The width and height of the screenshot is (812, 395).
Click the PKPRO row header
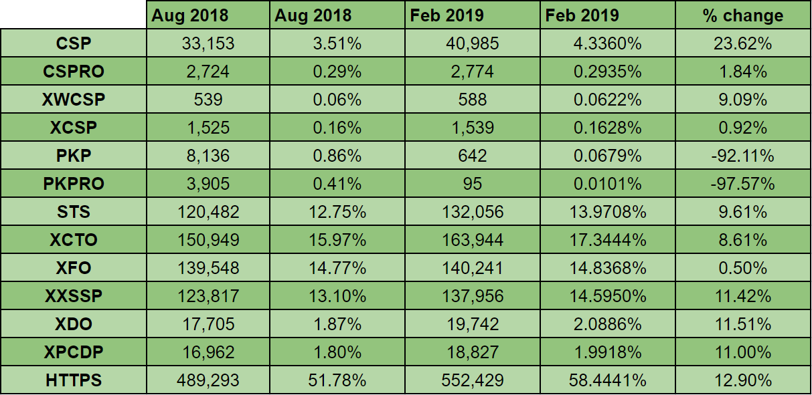[74, 184]
